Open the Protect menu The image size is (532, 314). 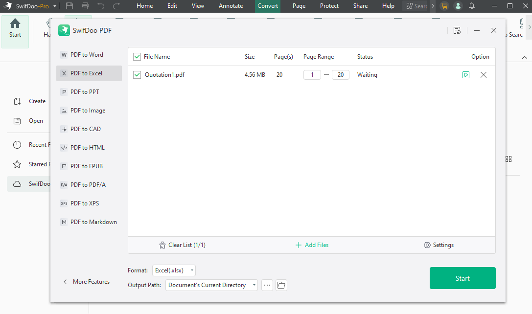point(329,6)
